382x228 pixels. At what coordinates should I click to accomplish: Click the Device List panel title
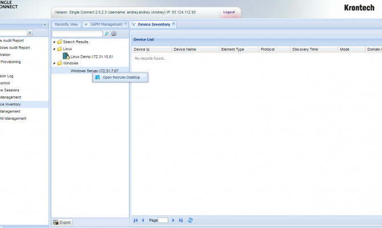click(x=144, y=39)
